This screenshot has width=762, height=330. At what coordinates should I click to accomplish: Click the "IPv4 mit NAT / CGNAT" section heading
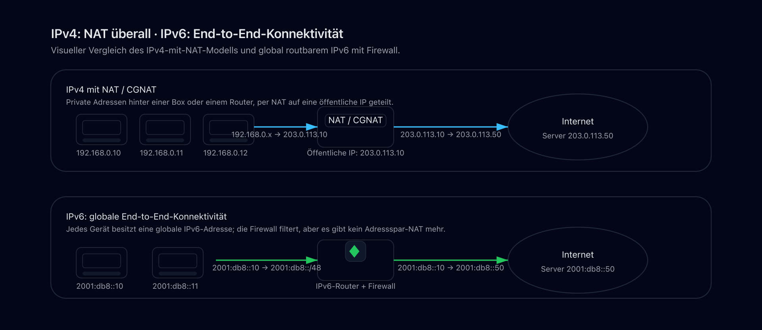point(111,90)
